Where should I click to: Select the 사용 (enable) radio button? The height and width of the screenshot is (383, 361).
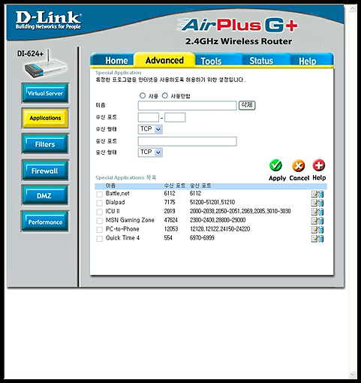pos(143,95)
